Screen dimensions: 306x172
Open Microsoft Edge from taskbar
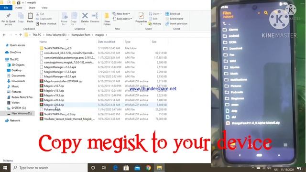pyautogui.click(x=115, y=168)
